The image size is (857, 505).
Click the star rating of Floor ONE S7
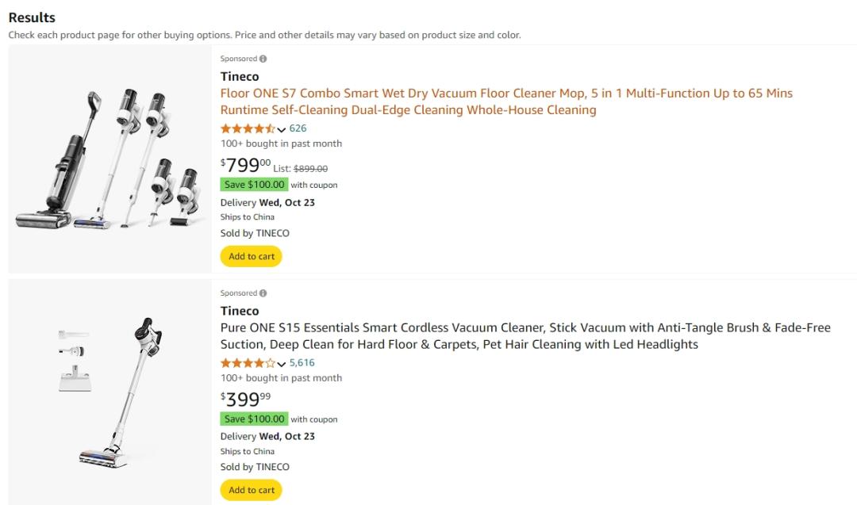(248, 128)
